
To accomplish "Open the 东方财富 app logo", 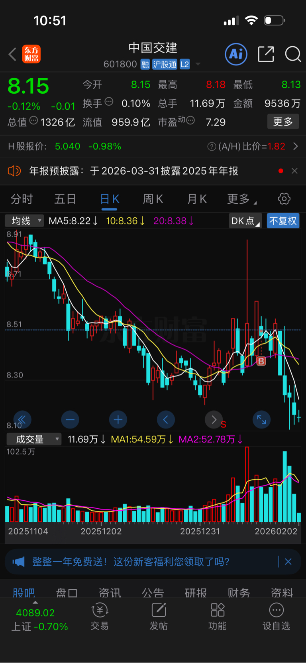I will click(31, 54).
